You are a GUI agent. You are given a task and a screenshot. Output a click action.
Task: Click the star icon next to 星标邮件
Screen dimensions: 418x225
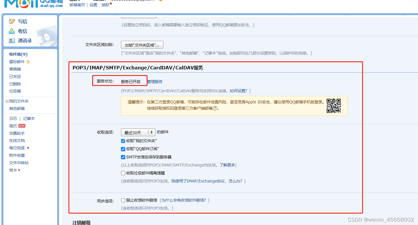(x=28, y=62)
